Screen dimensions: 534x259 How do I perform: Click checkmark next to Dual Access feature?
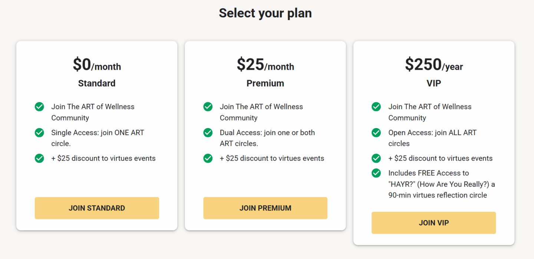click(208, 133)
